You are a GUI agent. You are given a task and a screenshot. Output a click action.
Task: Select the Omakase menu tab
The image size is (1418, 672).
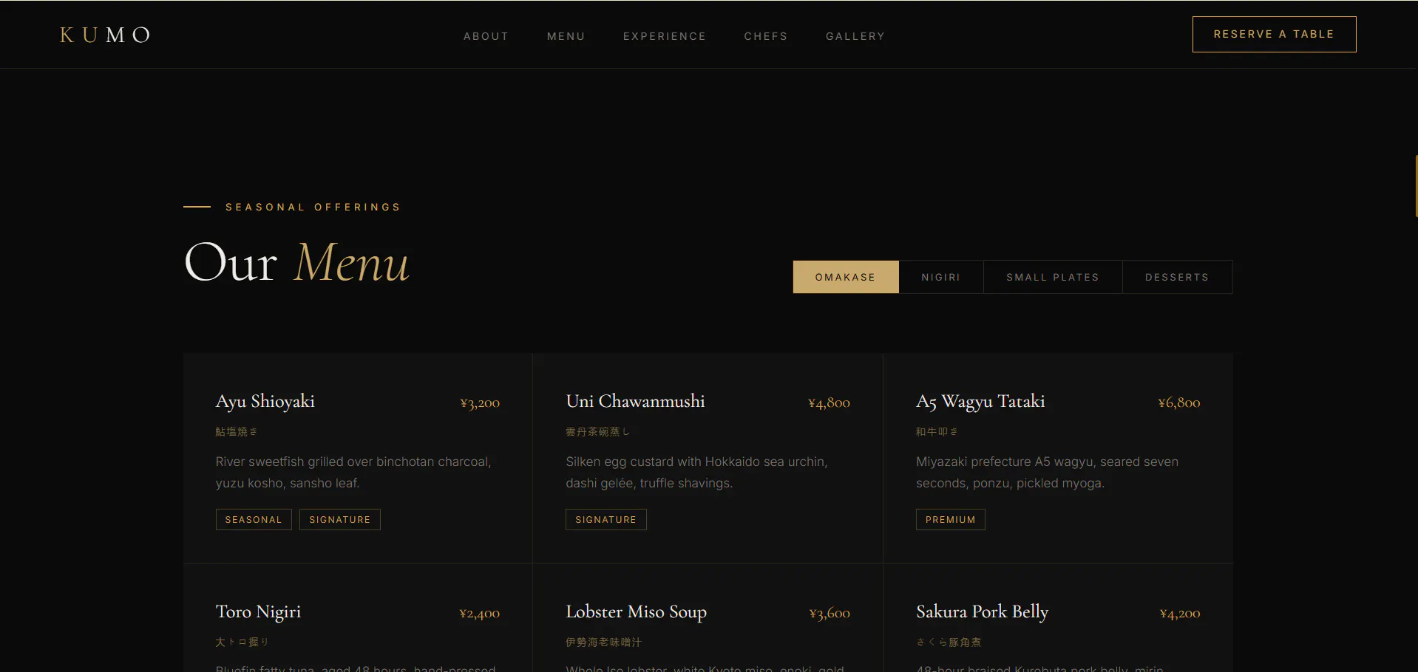click(x=846, y=277)
